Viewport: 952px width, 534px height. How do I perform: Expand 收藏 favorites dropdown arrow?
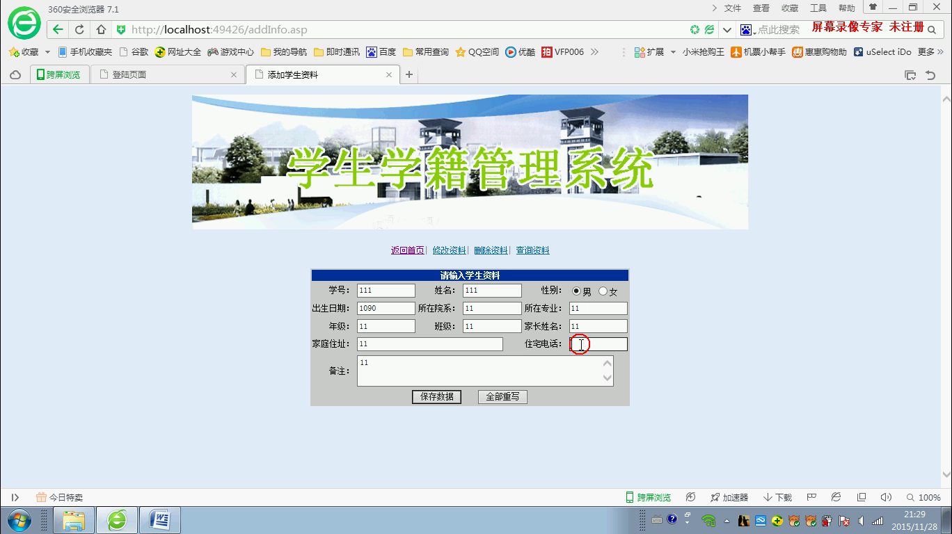pos(47,52)
